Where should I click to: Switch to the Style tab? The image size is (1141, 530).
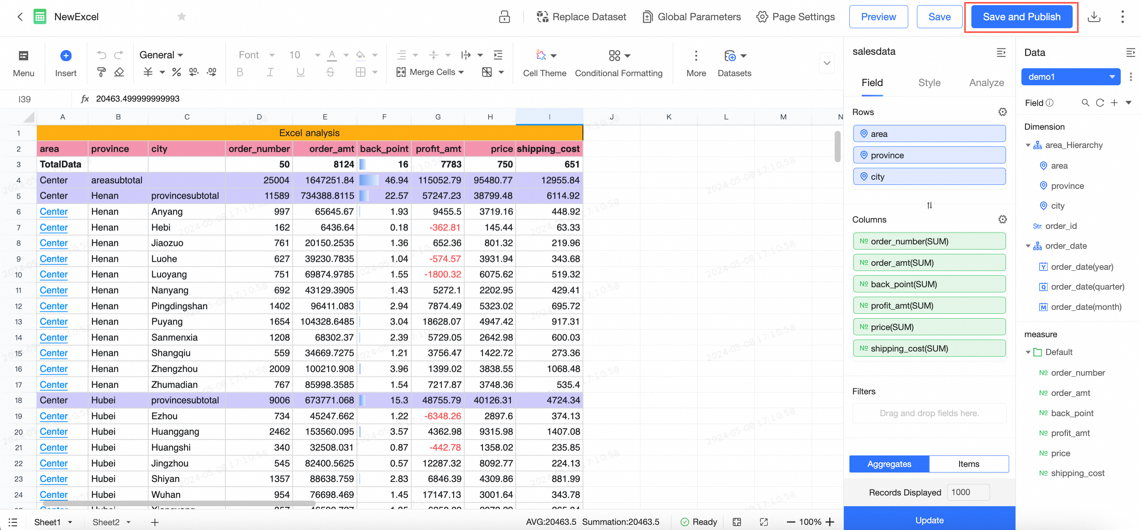[x=929, y=83]
